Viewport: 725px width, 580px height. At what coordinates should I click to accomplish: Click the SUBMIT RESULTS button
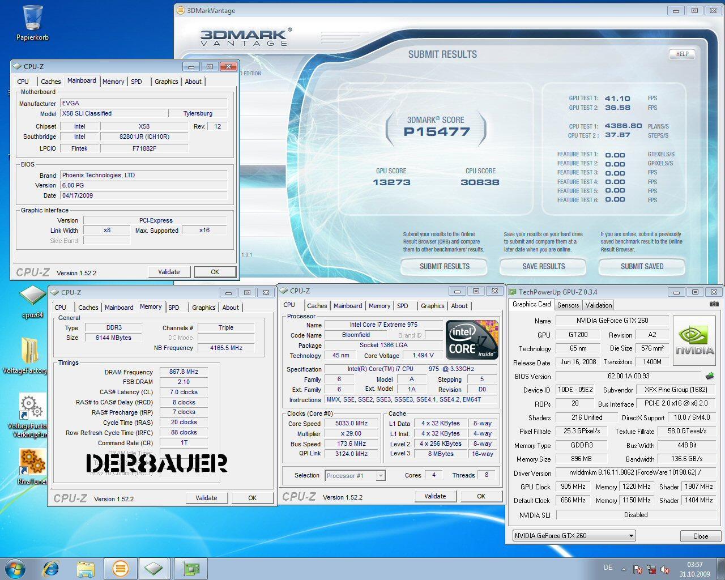pyautogui.click(x=444, y=266)
